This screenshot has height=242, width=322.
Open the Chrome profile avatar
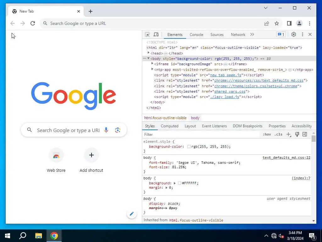[x=299, y=23]
